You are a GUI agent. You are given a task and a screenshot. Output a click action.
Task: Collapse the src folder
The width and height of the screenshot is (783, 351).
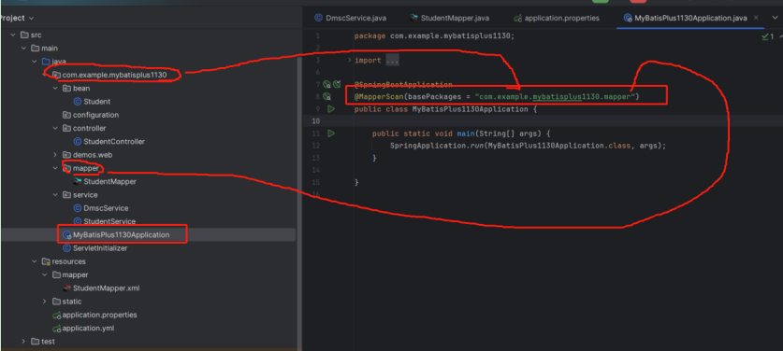13,35
